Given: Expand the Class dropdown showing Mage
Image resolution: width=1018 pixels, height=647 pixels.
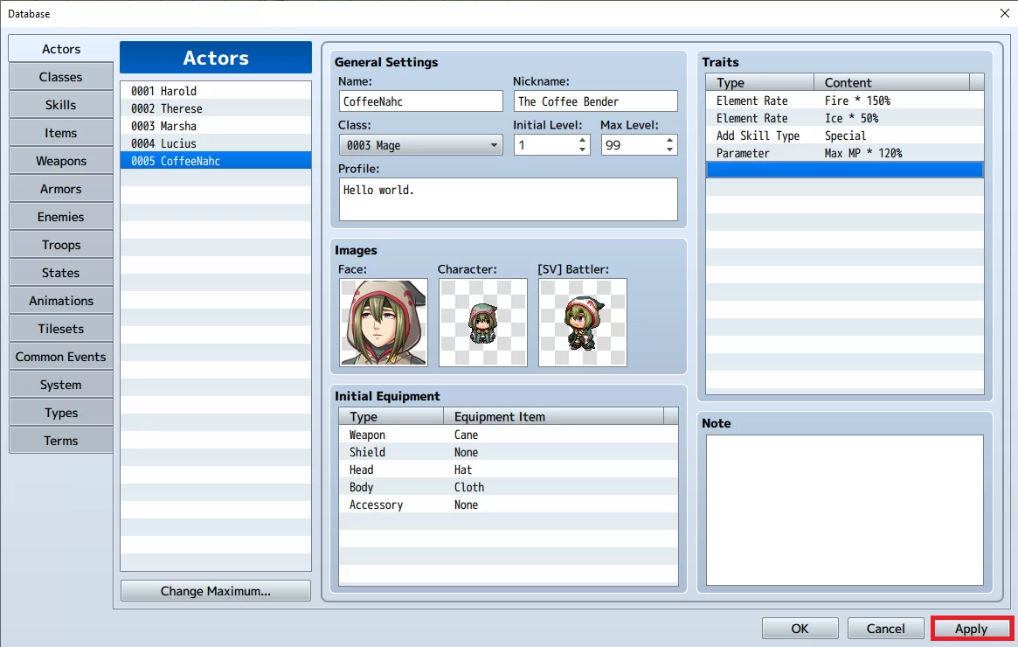Looking at the screenshot, I should (x=420, y=145).
